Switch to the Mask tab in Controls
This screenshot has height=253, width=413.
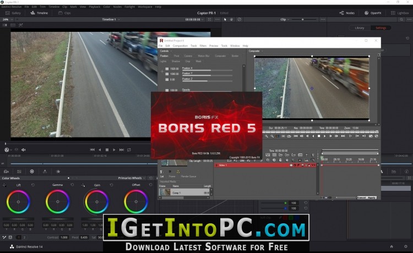(198, 61)
